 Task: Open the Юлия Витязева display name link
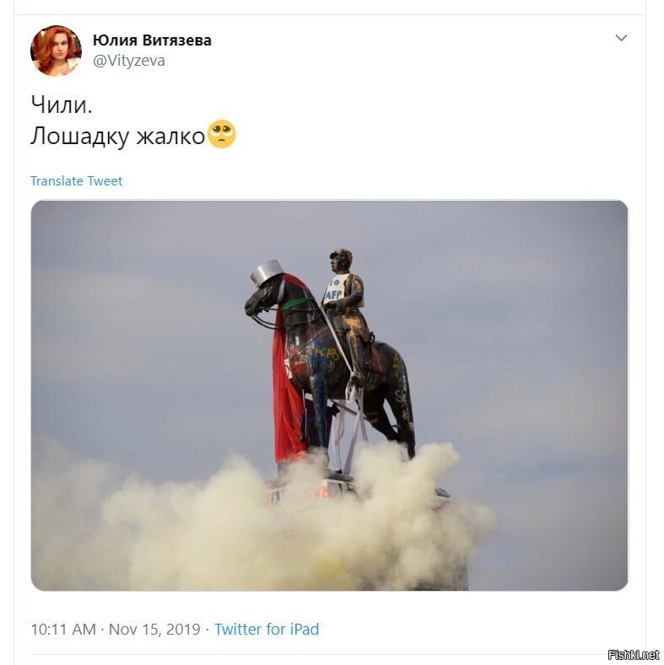coord(152,40)
